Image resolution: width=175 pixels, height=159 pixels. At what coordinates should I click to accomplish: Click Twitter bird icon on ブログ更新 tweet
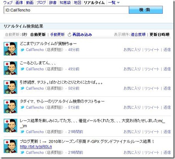coord(22,152)
